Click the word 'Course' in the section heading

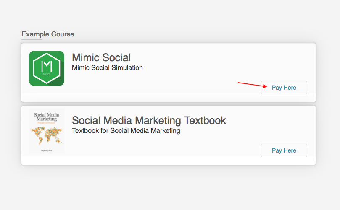[63, 34]
